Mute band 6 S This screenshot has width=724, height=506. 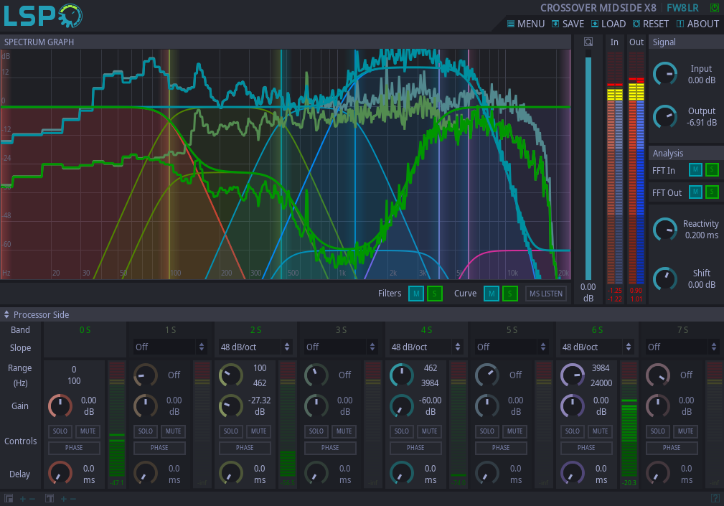click(601, 431)
